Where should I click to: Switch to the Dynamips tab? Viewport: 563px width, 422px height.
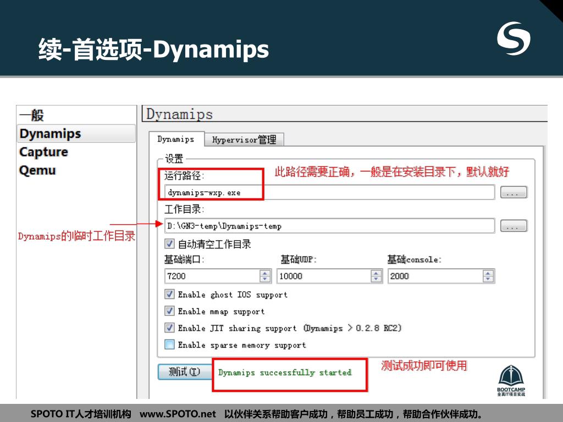click(x=176, y=139)
